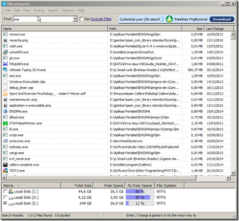Check the Local Disk (D:) checkbox

click(x=5, y=197)
